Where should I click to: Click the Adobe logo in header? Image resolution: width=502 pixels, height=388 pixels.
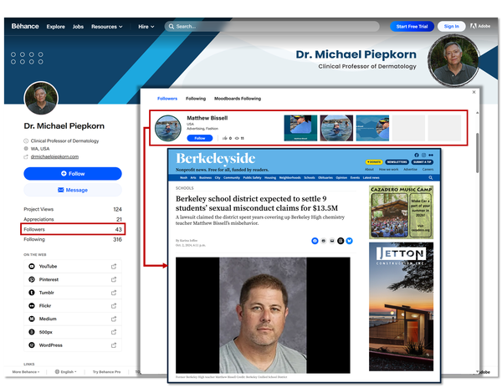tap(480, 26)
